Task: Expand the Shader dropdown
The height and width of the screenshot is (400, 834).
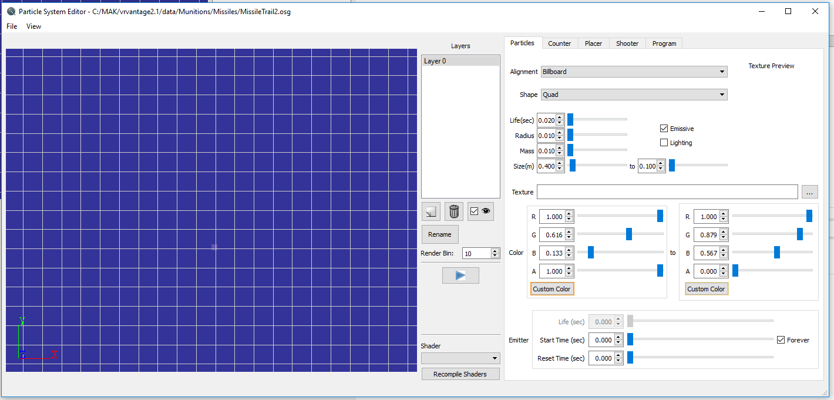Action: coord(460,358)
